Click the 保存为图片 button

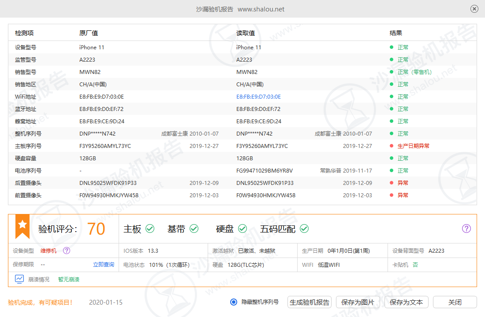coord(358,302)
